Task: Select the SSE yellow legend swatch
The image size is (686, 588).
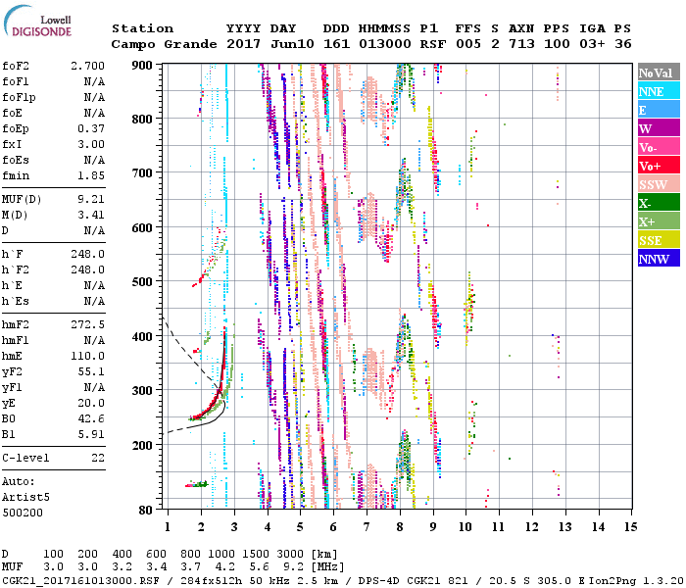Action: pos(659,240)
